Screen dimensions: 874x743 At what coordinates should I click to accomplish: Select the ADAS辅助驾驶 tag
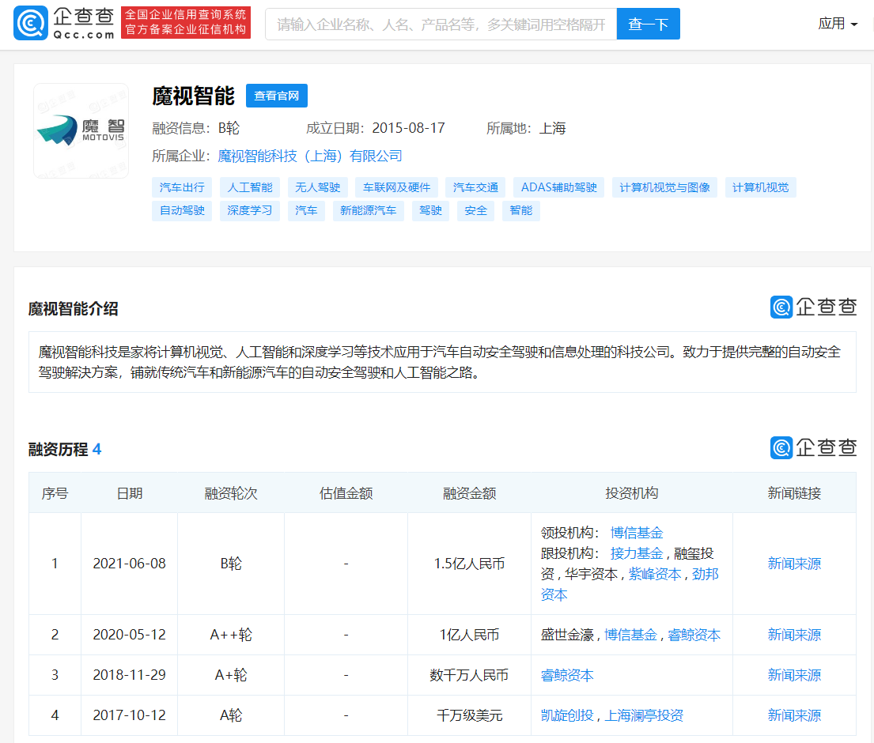click(x=559, y=187)
